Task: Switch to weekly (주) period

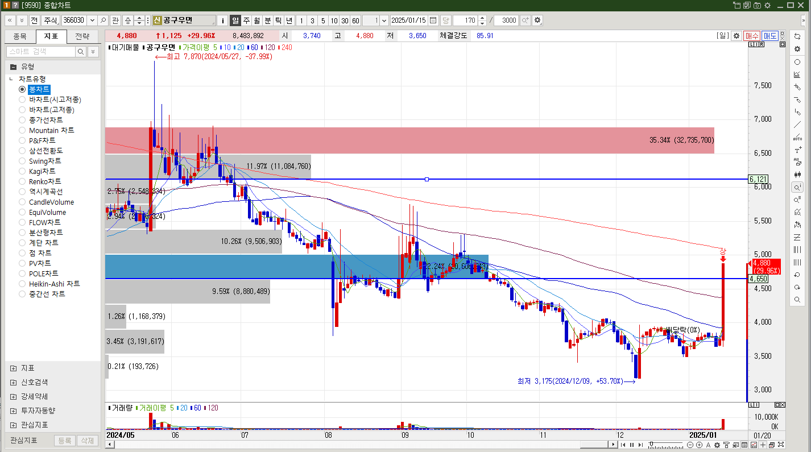Action: point(246,20)
